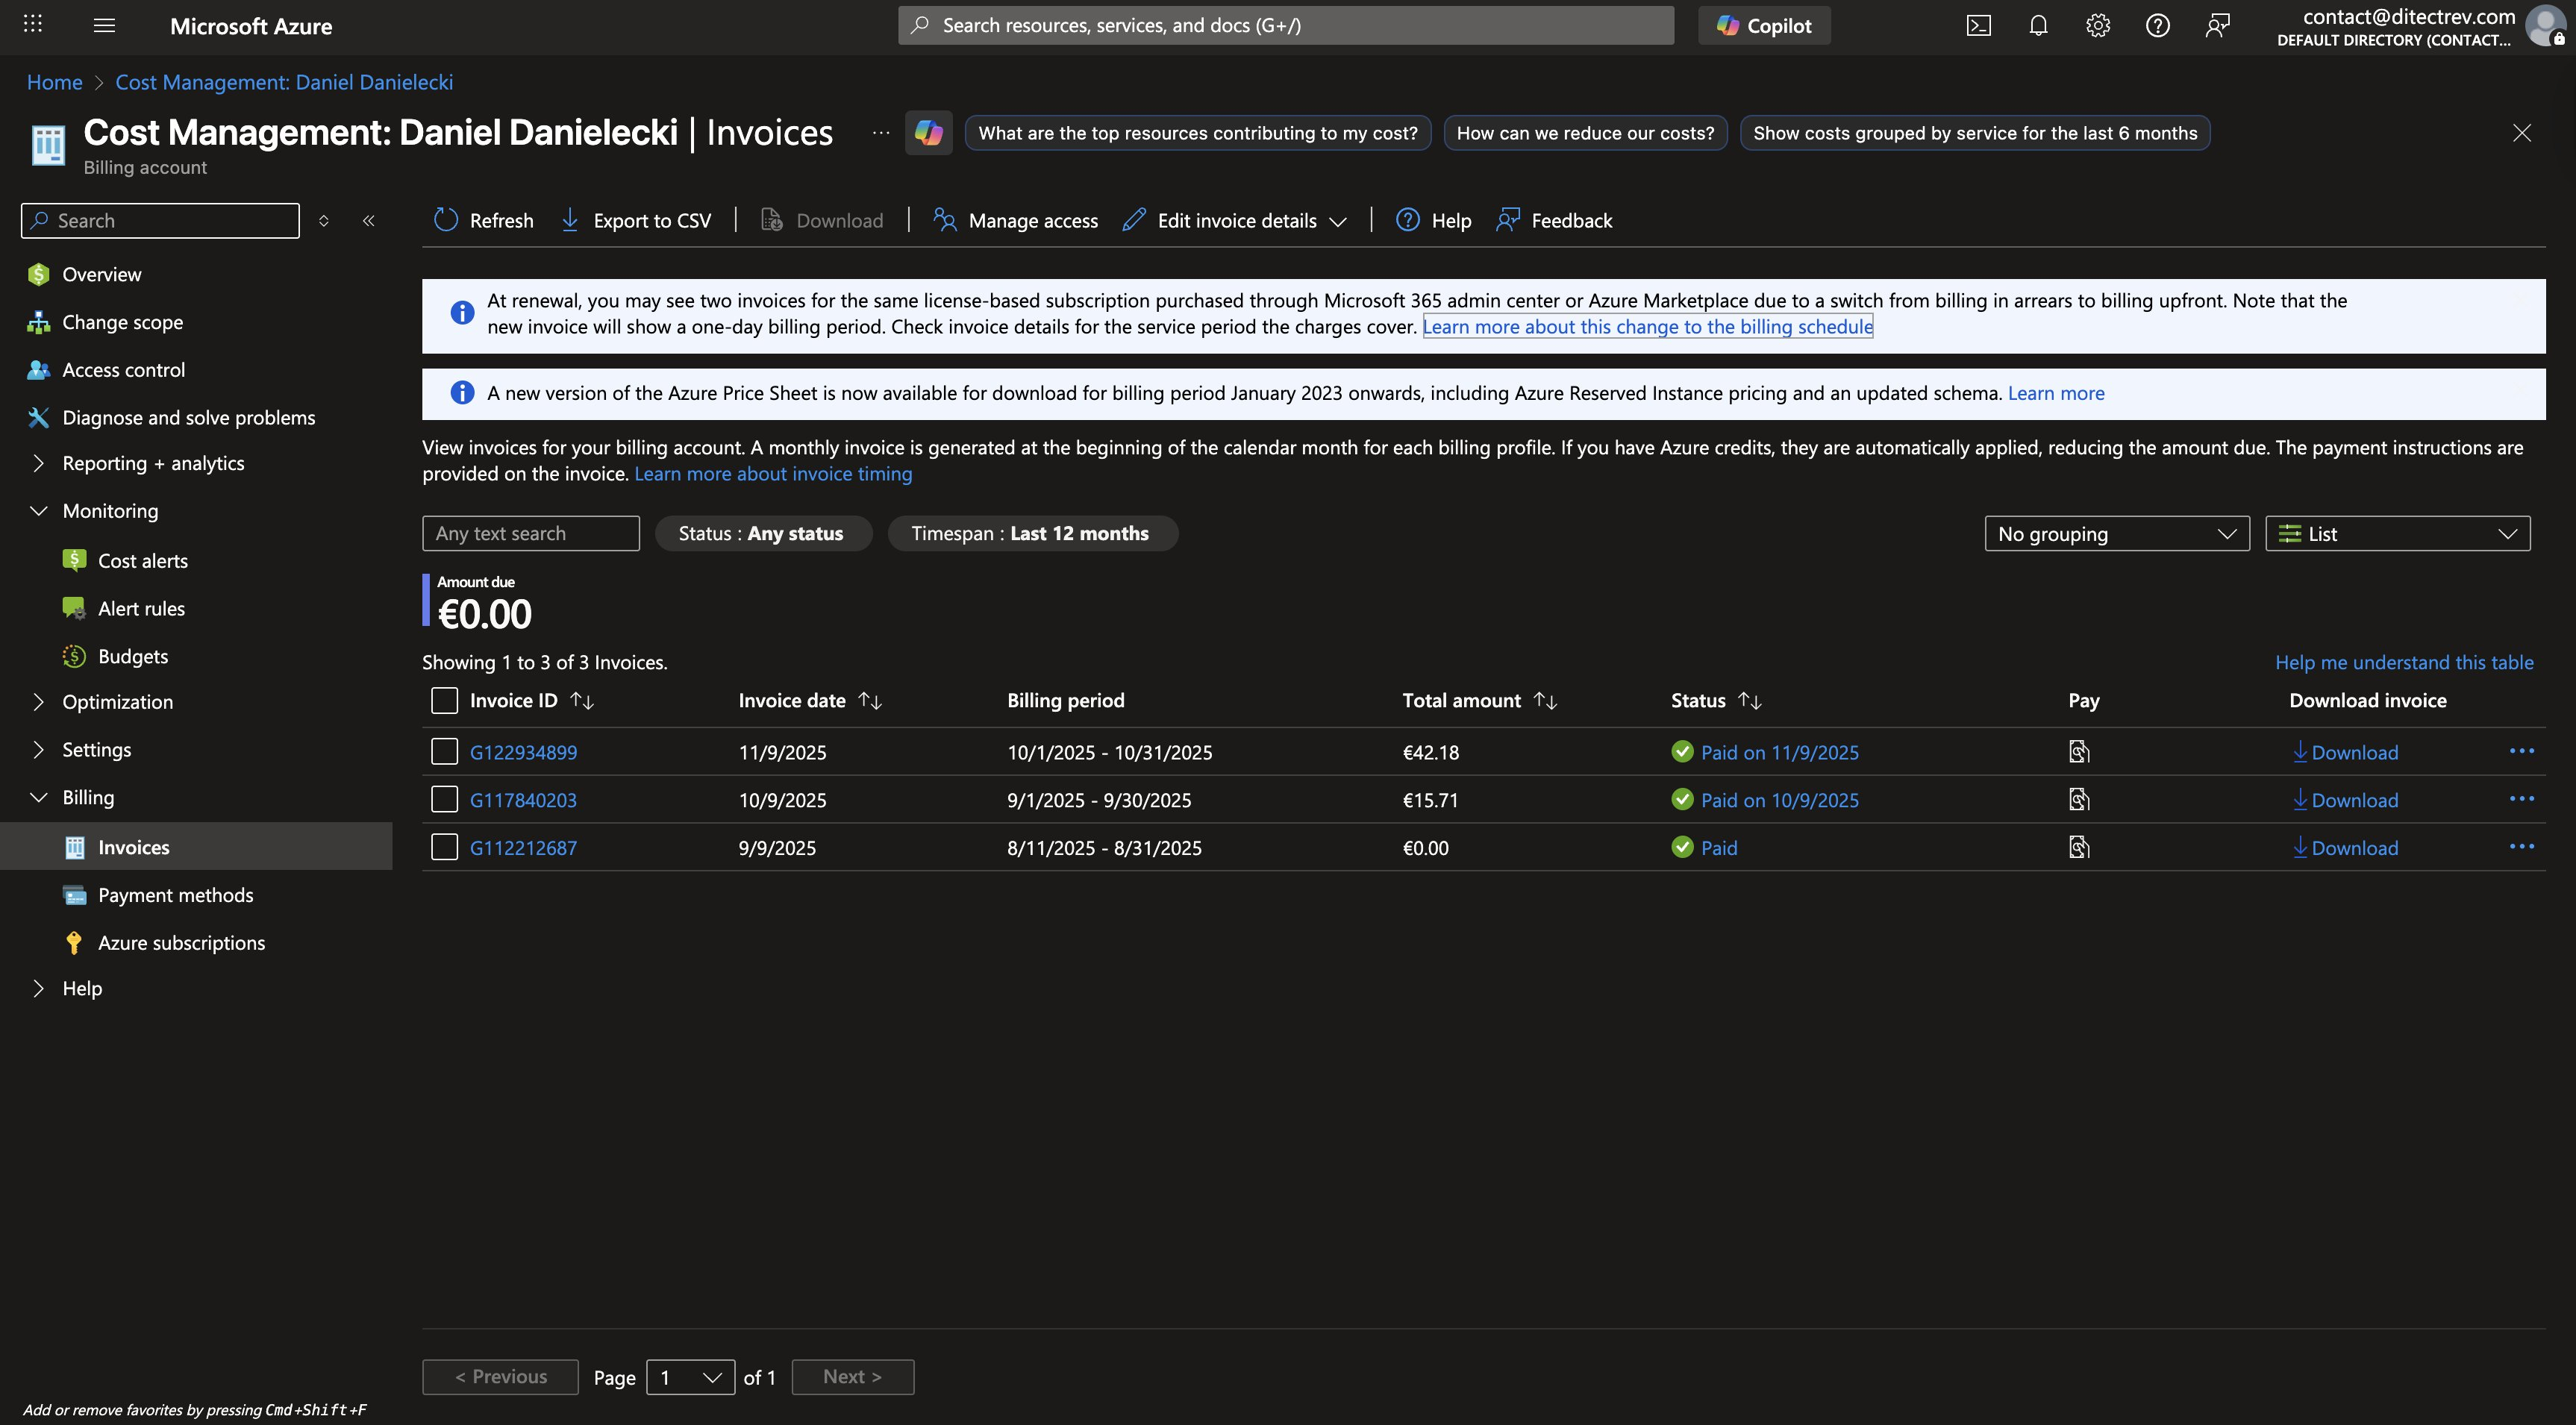Tick the checkbox for invoice G112212687
This screenshot has height=1425, width=2576.
444,848
